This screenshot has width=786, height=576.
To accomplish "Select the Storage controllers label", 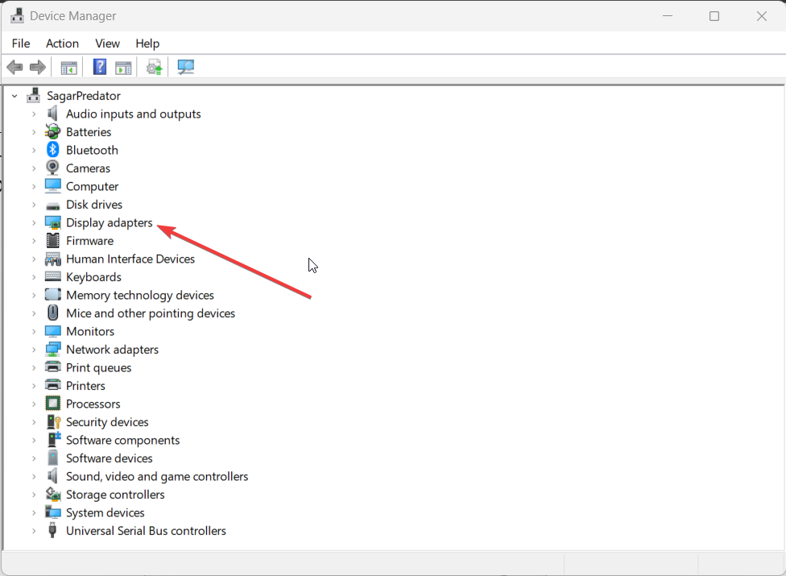I will pyautogui.click(x=115, y=495).
